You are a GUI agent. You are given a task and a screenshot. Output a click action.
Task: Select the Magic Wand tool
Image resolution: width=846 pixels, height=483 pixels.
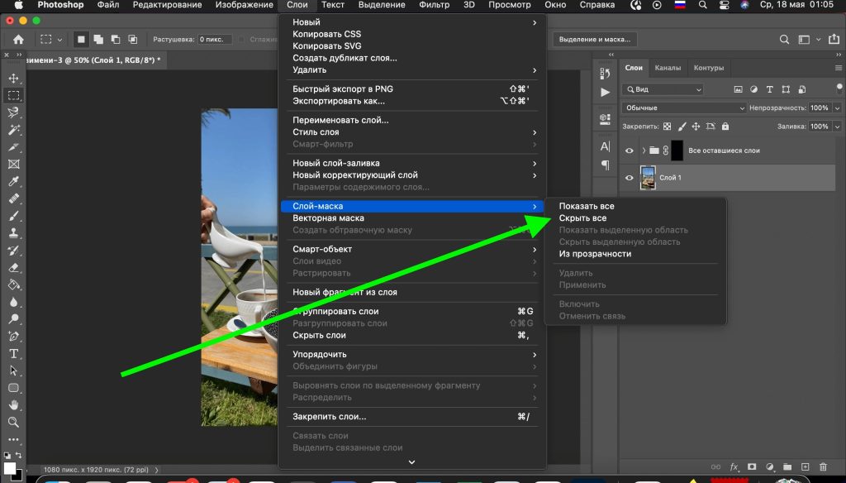13,129
